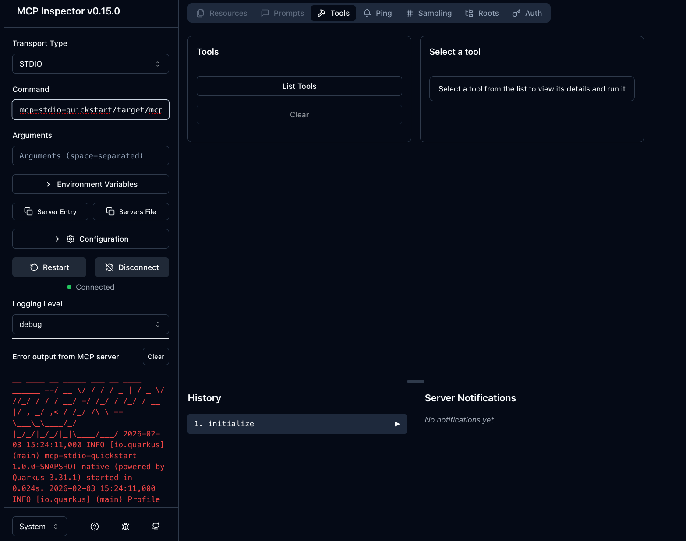
Task: Switch to the Resources tab
Action: [x=222, y=13]
